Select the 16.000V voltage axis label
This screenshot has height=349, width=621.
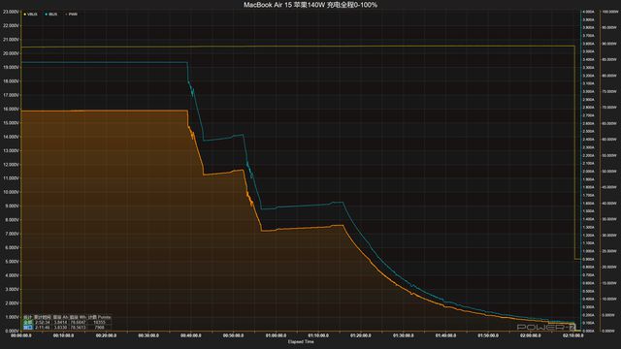[11, 109]
